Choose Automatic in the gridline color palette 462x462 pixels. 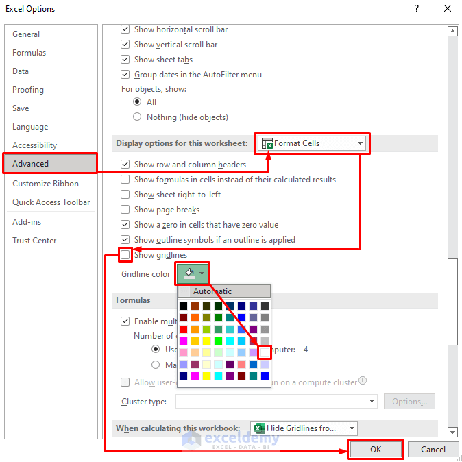(224, 291)
